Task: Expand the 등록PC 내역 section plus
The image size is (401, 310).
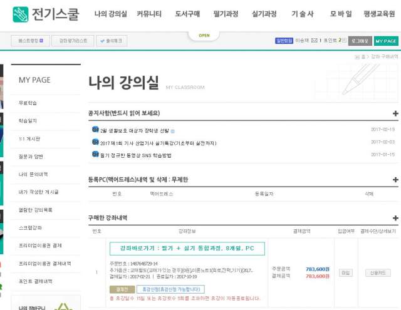Action: tap(395, 180)
